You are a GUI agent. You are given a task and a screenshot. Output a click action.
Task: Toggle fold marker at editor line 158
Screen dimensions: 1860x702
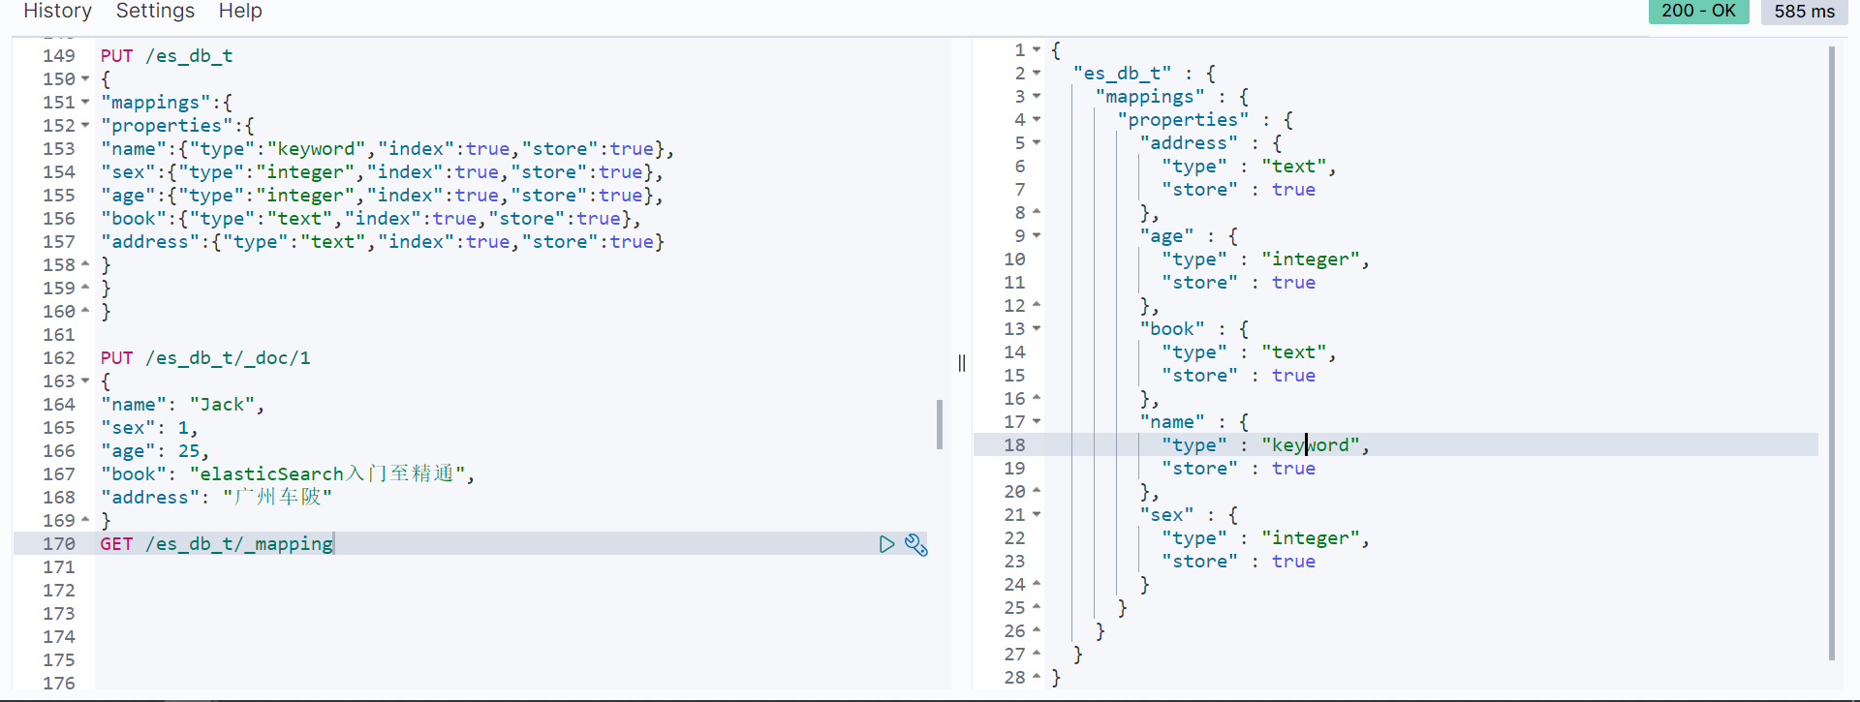85,264
